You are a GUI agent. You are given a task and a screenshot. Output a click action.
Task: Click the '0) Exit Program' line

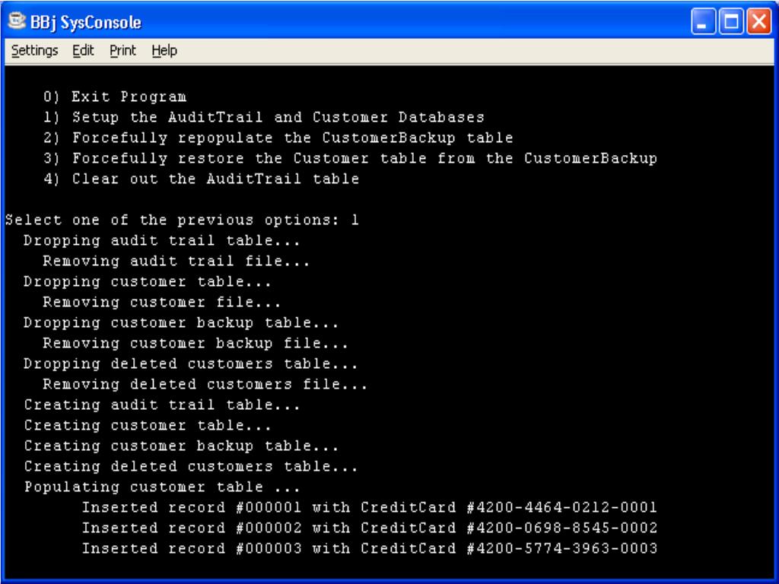(115, 97)
